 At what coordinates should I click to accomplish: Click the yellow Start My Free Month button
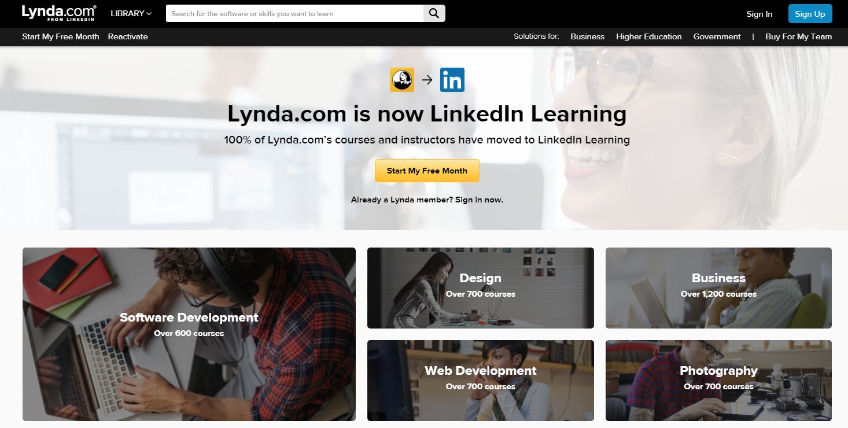pos(427,171)
